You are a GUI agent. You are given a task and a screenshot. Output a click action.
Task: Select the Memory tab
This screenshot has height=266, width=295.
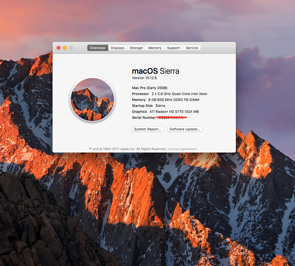point(155,48)
